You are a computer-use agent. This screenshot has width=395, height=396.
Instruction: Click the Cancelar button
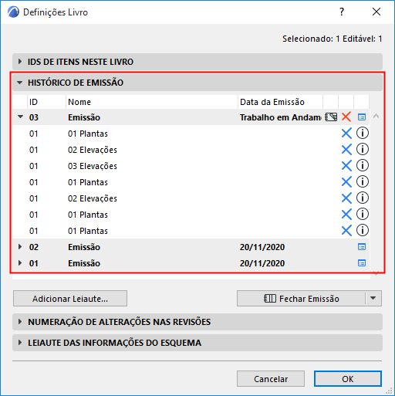tap(271, 379)
